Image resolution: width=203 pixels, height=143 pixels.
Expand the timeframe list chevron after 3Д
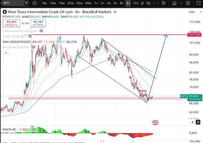pyautogui.click(x=155, y=3)
